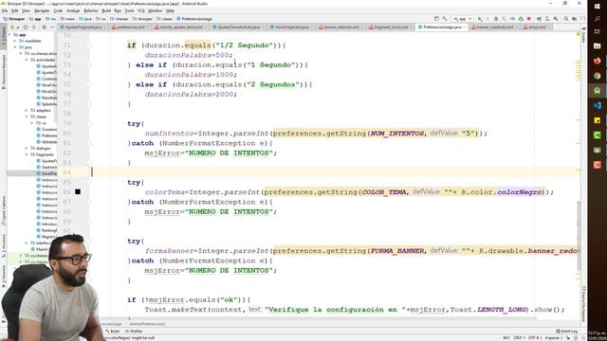Open project tree settings gear icon
607x341 pixels.
pyautogui.click(x=45, y=27)
